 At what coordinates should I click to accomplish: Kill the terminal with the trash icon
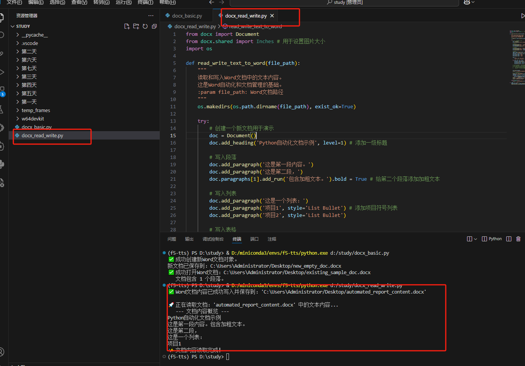click(x=518, y=239)
